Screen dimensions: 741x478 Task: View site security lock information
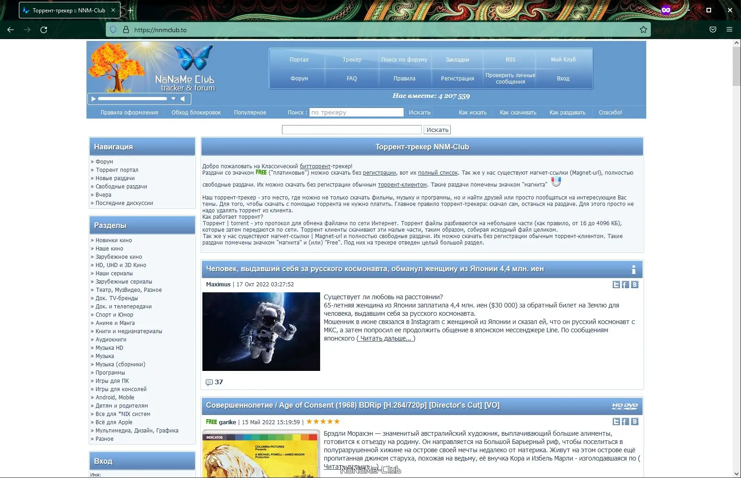[126, 30]
